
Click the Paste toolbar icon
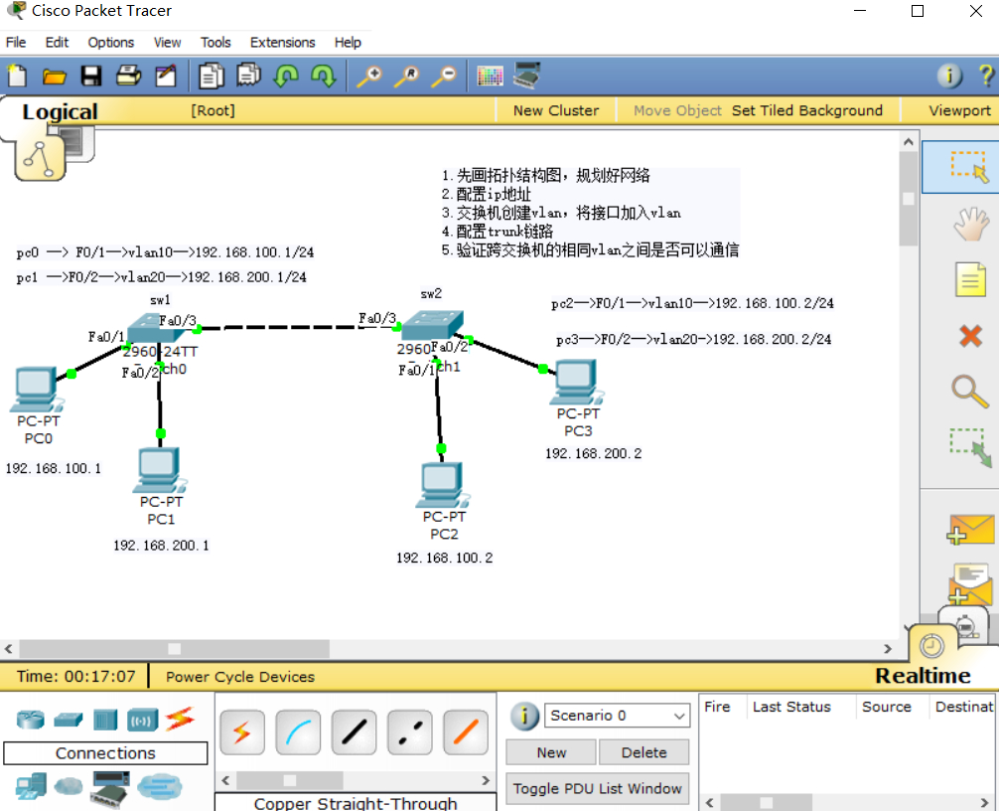coord(248,76)
